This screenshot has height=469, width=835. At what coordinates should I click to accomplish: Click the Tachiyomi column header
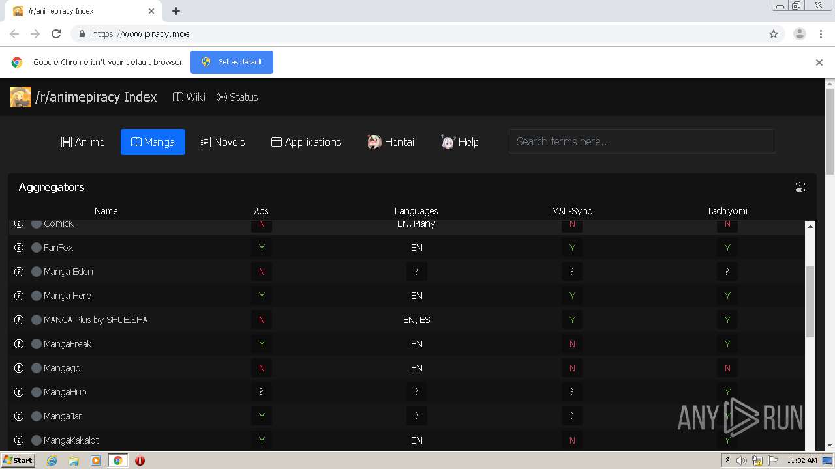727,211
